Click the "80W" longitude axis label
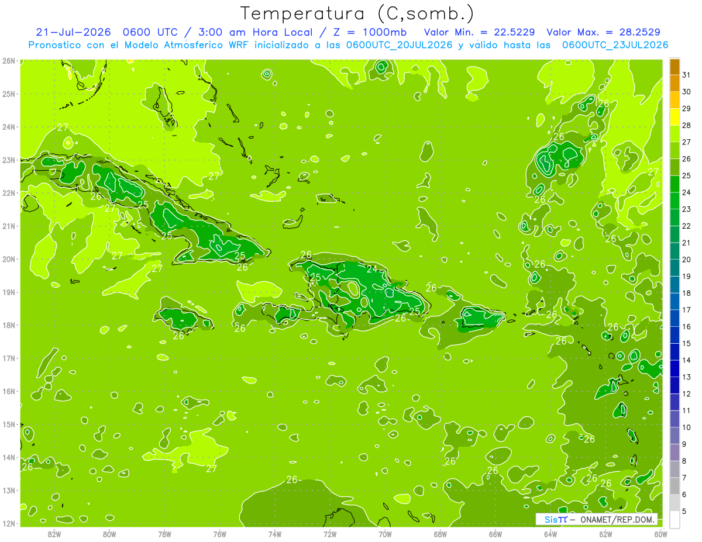Screen dimensions: 702x542 pos(109,534)
